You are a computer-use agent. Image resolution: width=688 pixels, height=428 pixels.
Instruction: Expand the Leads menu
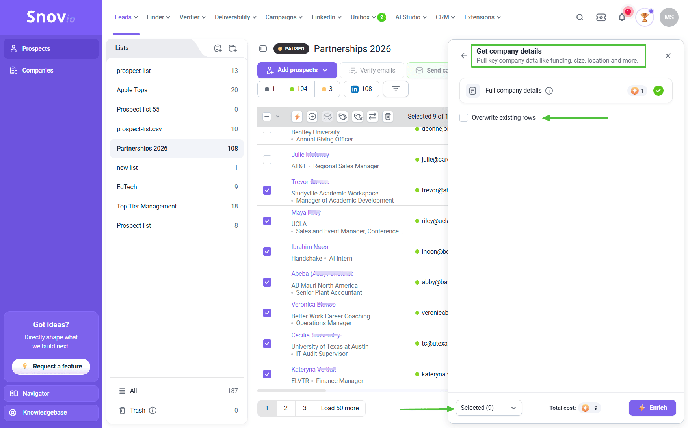click(126, 17)
